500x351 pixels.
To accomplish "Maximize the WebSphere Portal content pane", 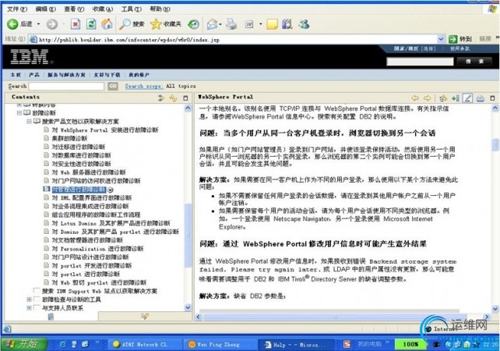I will (x=493, y=98).
